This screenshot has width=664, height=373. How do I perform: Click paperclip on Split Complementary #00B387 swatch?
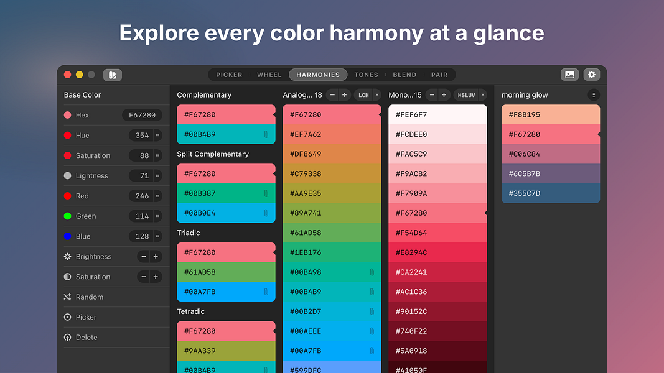(266, 193)
